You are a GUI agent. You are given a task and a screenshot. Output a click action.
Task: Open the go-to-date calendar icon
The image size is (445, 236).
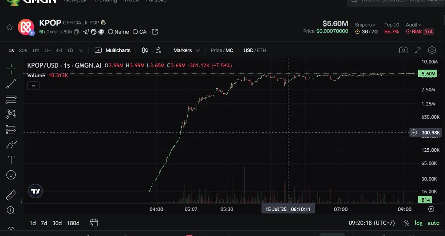(x=94, y=223)
